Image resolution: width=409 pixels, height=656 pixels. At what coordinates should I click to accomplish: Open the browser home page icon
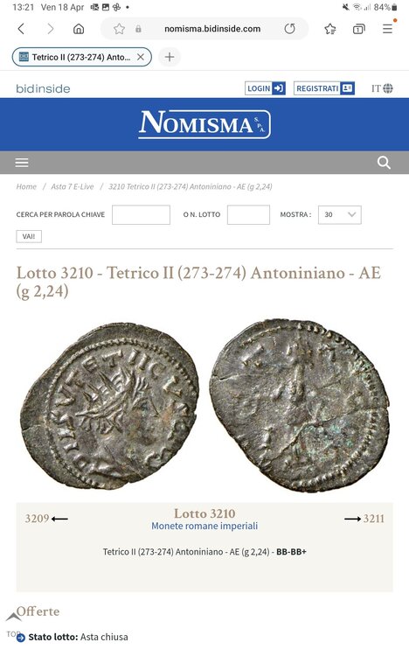79,29
